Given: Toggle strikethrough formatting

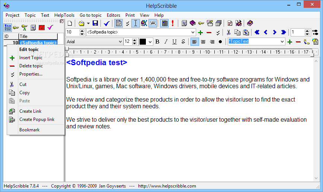Looking at the screenshot, I should [x=183, y=42].
